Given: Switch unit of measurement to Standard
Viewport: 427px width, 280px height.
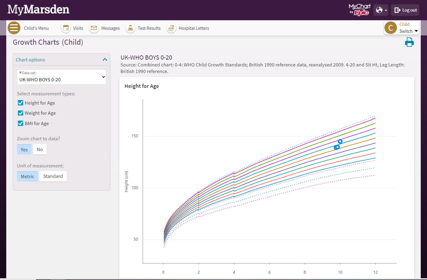Looking at the screenshot, I should click(x=53, y=176).
